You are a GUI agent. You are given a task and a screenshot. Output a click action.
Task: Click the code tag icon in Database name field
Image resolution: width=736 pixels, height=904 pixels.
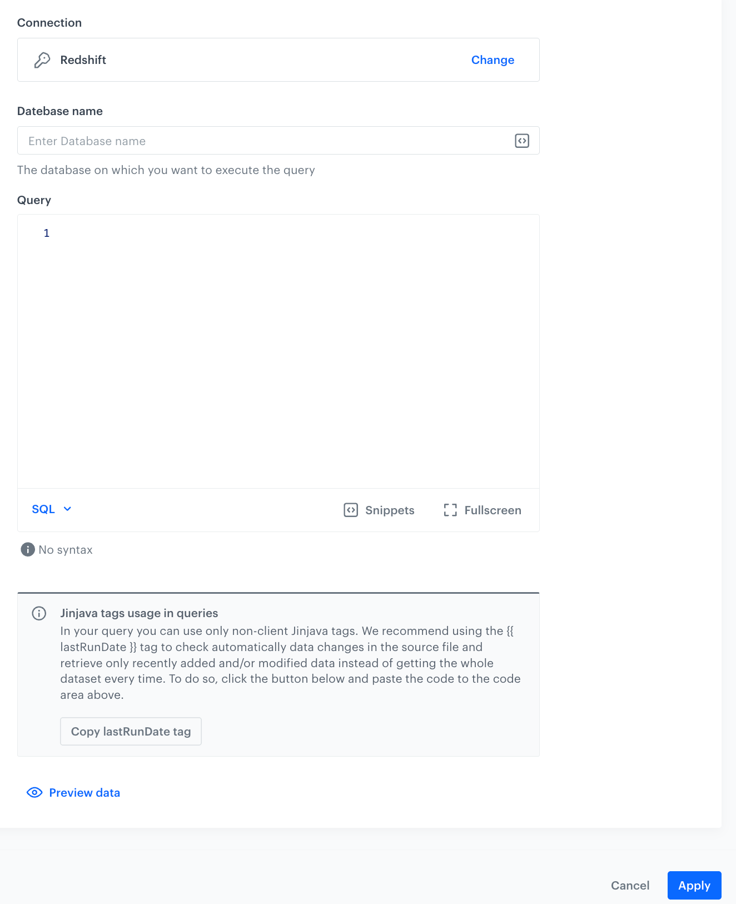click(521, 141)
